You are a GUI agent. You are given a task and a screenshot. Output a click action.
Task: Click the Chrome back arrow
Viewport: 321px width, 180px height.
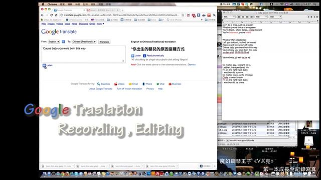coord(42,15)
